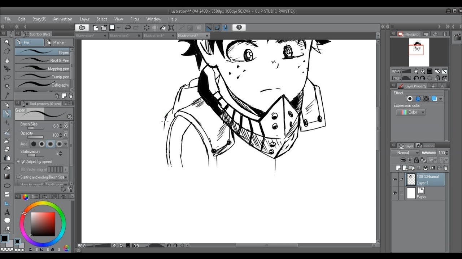
Task: Click the Redo arrow in toolbar
Action: [x=136, y=27]
